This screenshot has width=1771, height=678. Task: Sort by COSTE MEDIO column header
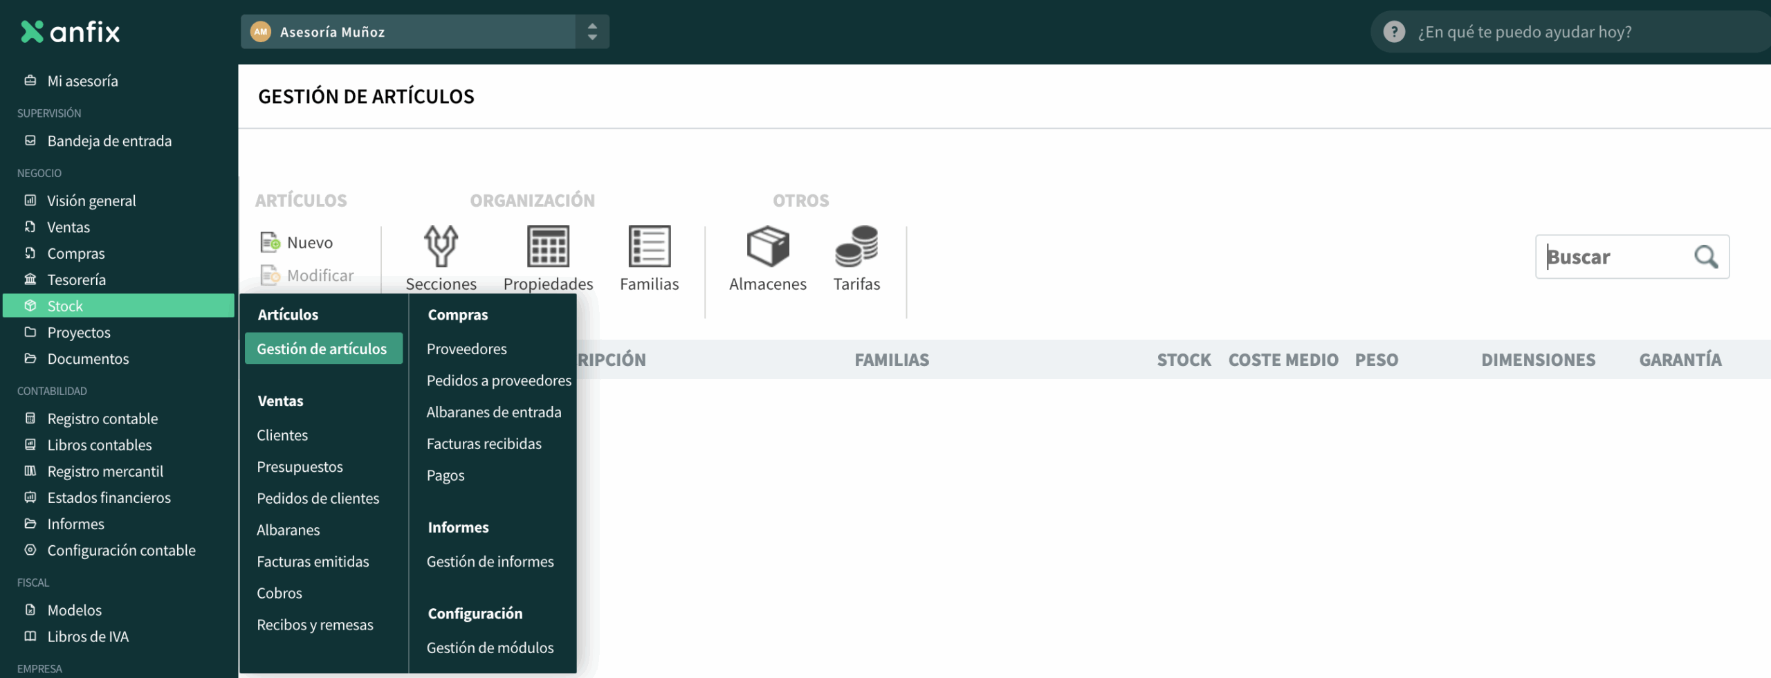(1283, 360)
